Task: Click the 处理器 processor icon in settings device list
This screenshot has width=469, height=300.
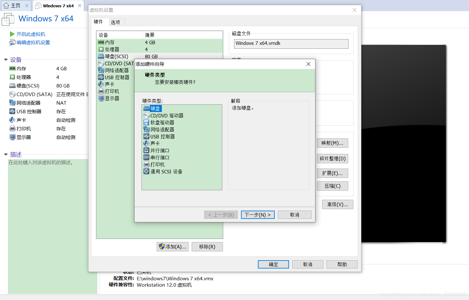Action: 101,49
